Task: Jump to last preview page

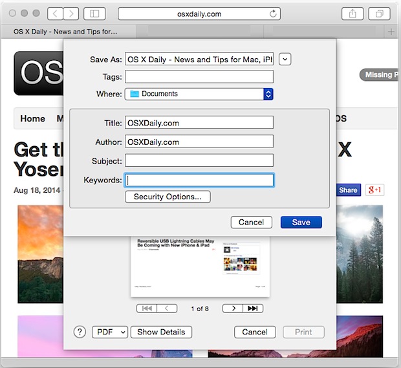Action: 253,308
